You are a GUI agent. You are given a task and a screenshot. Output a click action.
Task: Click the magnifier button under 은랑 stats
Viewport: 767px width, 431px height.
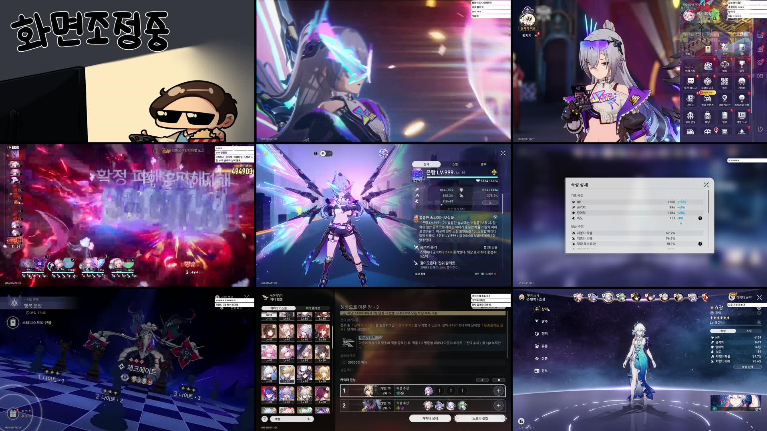(x=490, y=203)
